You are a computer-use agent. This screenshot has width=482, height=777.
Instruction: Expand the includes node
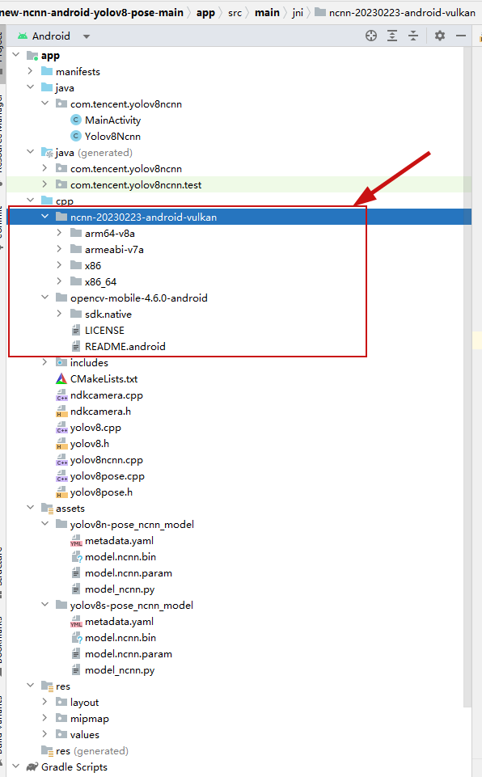(x=44, y=362)
